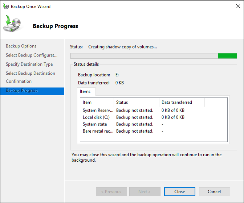Click the Data transferred value 0 KB

click(x=119, y=83)
